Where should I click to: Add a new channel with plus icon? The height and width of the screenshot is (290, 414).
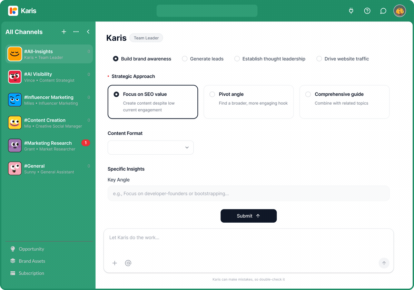(64, 32)
